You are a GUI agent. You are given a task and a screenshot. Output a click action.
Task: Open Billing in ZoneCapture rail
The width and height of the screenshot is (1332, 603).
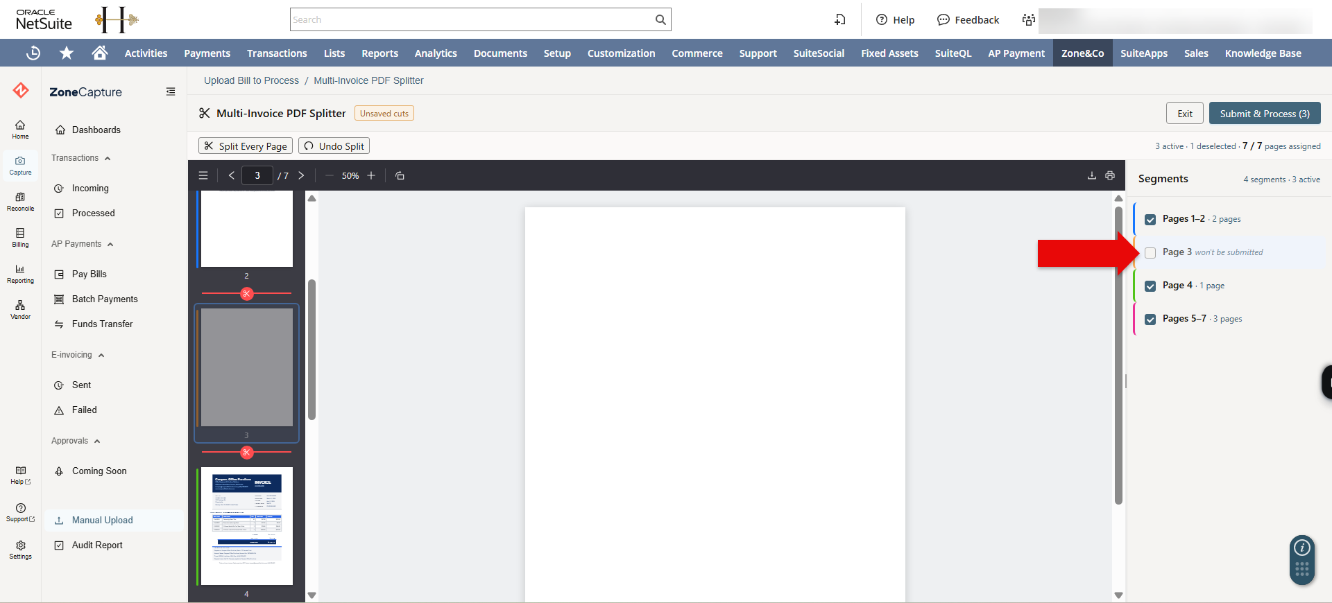tap(20, 238)
